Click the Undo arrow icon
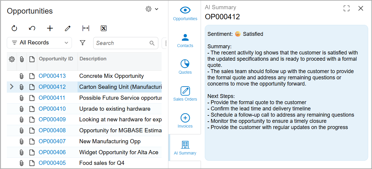 pyautogui.click(x=32, y=28)
